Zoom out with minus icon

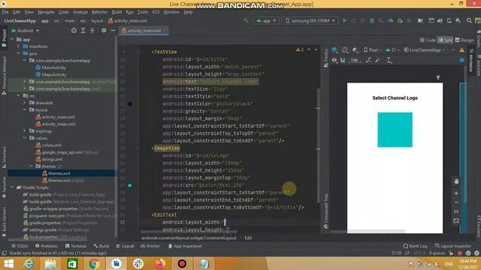click(x=456, y=202)
